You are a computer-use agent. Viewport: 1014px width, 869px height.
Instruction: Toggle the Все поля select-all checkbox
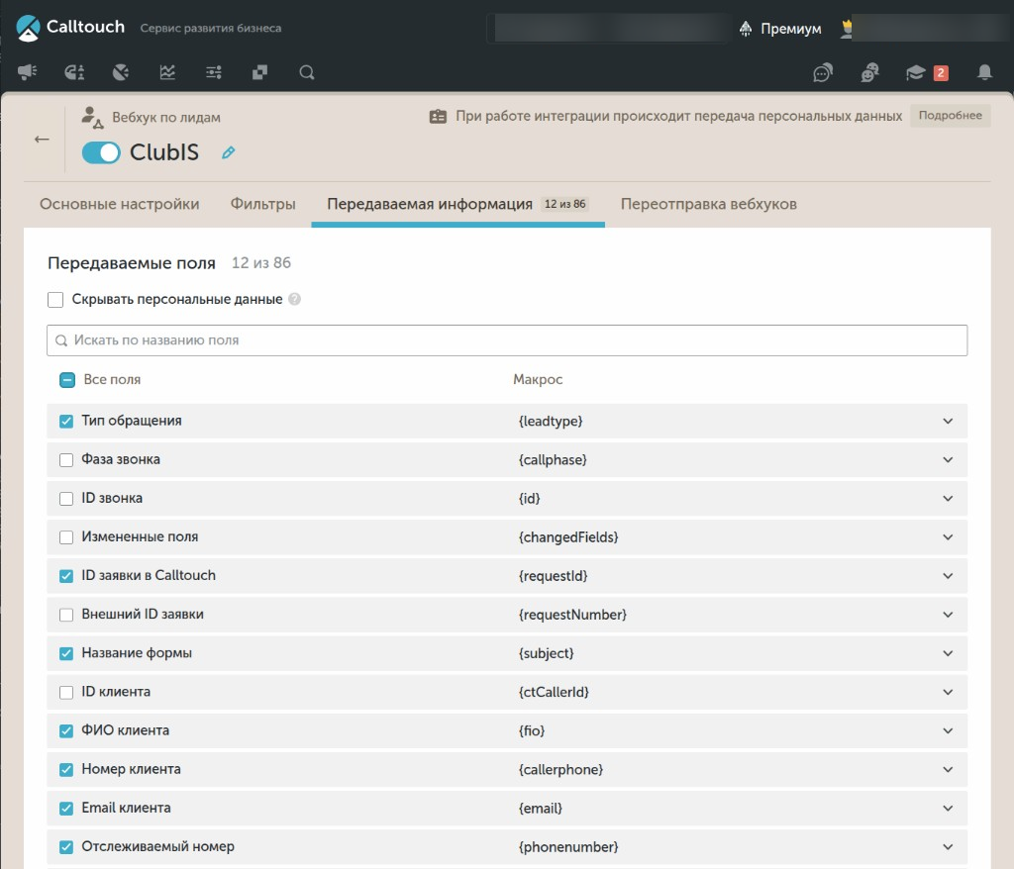pos(67,379)
